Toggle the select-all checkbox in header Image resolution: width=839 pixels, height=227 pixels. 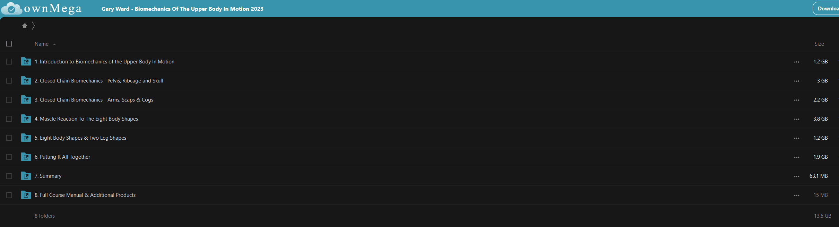point(9,44)
